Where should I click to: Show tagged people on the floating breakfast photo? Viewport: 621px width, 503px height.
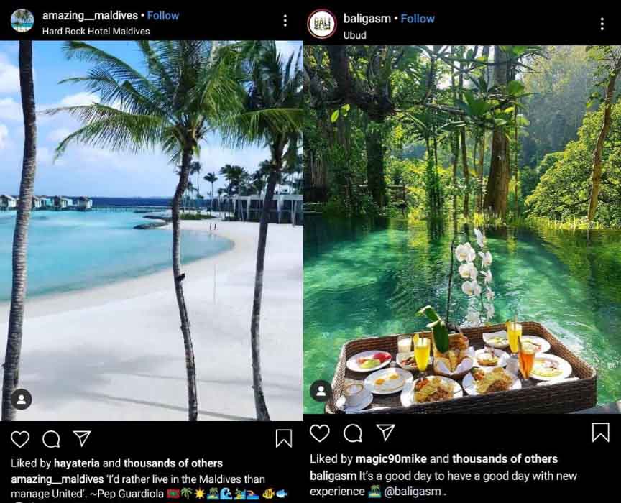(321, 391)
